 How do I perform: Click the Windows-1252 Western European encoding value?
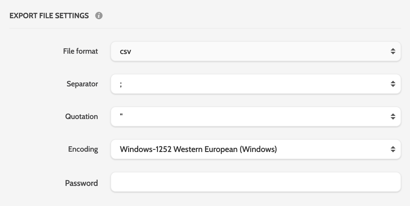pyautogui.click(x=198, y=149)
